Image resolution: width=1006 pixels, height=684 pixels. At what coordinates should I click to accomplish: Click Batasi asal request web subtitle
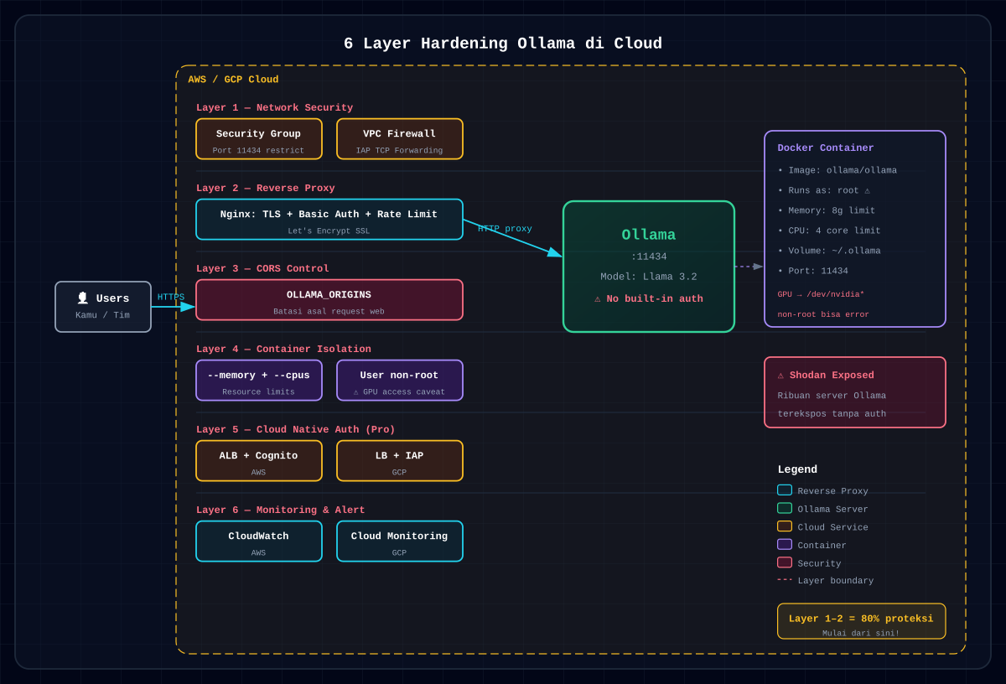[329, 312]
